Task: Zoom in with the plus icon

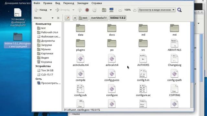Action: point(135,10)
